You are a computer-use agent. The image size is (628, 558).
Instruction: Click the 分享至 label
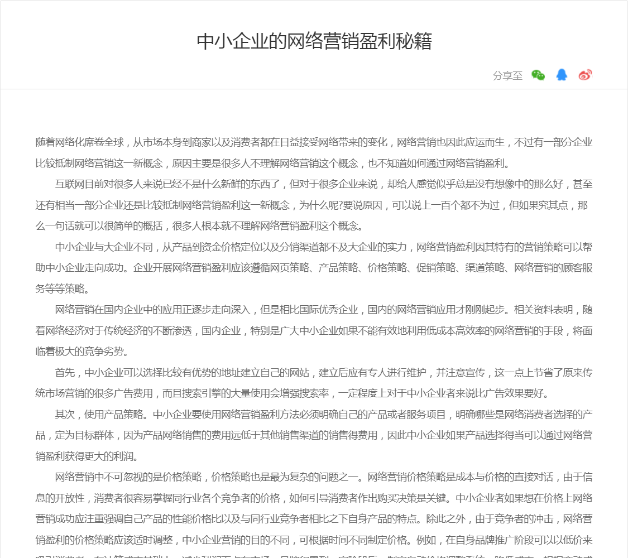pyautogui.click(x=507, y=76)
